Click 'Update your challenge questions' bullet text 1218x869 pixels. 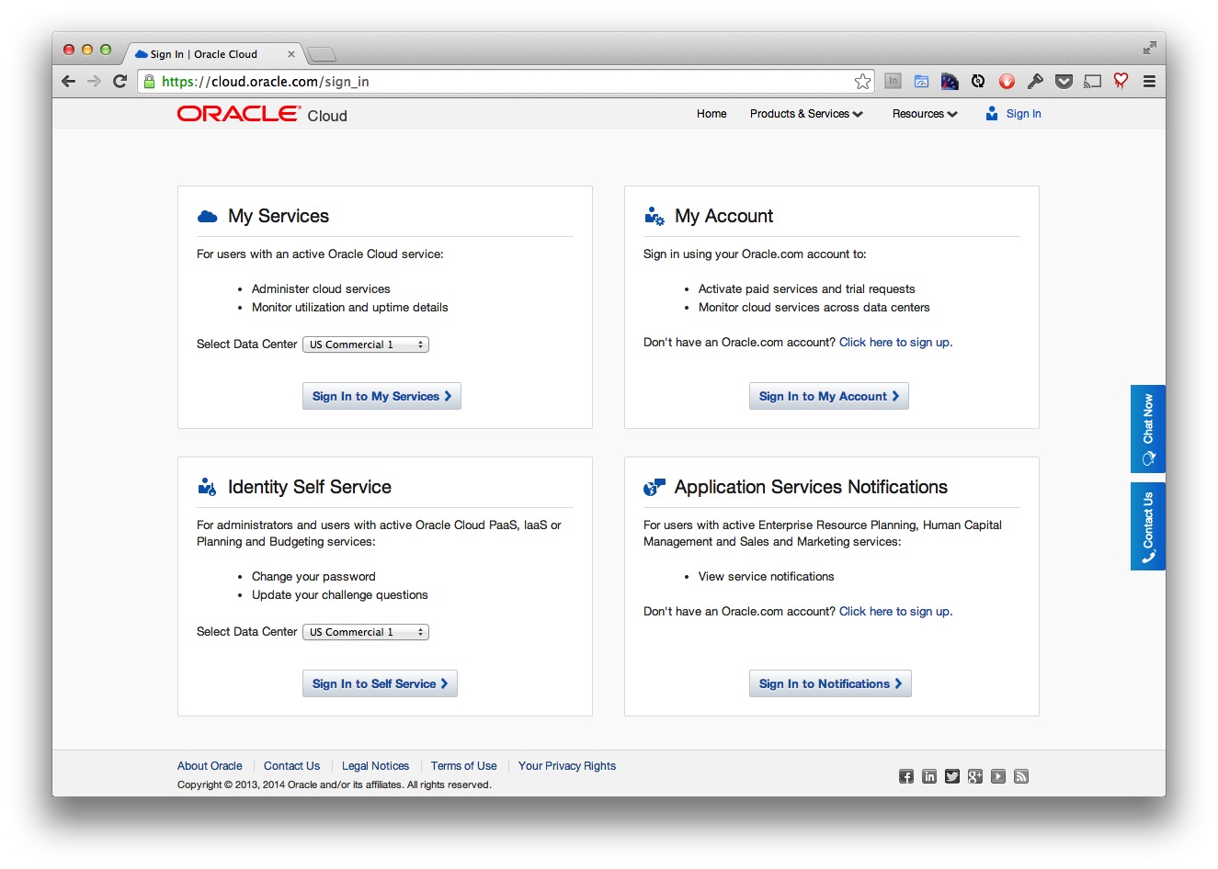[x=340, y=595]
